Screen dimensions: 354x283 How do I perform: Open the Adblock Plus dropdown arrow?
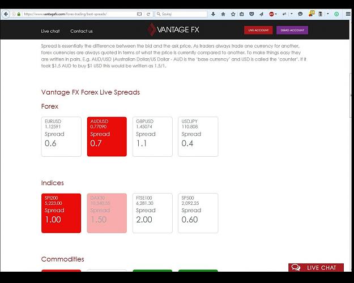click(276, 14)
